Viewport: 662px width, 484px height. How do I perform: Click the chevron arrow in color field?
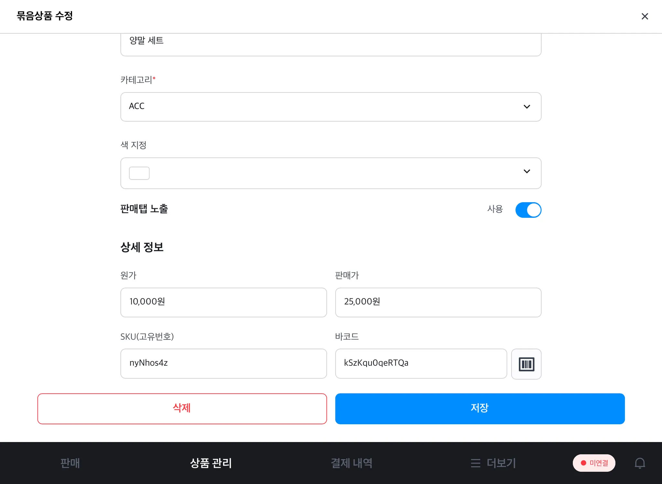coord(527,171)
